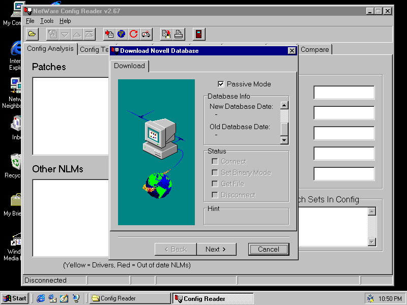The width and height of the screenshot is (407, 305).
Task: Open the File menu
Action: coord(30,21)
